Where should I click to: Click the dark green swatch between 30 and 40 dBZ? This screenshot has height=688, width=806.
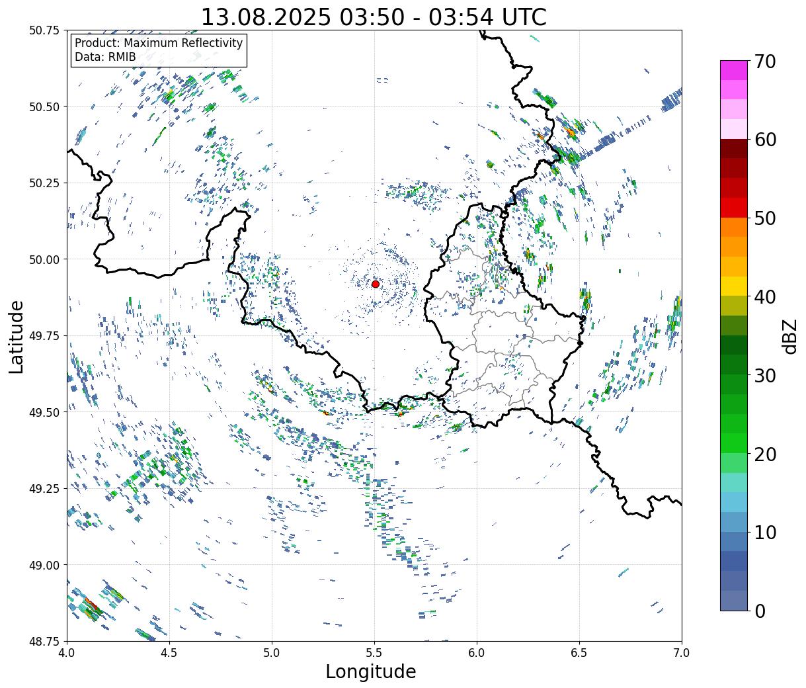(734, 345)
